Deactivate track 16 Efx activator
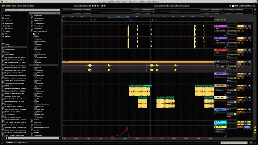The image size is (258, 145). point(240,62)
